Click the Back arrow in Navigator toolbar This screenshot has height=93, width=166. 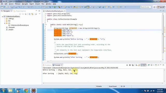click(20, 14)
